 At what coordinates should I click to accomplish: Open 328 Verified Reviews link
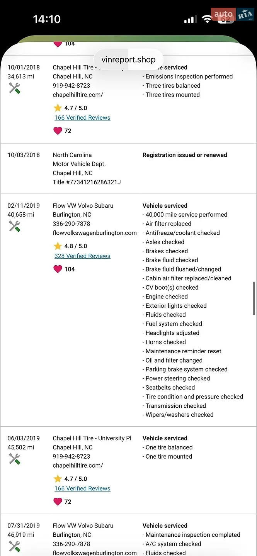coord(82,256)
